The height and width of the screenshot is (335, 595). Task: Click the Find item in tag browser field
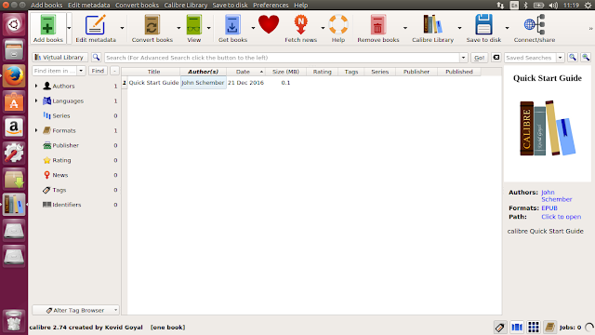click(x=55, y=71)
